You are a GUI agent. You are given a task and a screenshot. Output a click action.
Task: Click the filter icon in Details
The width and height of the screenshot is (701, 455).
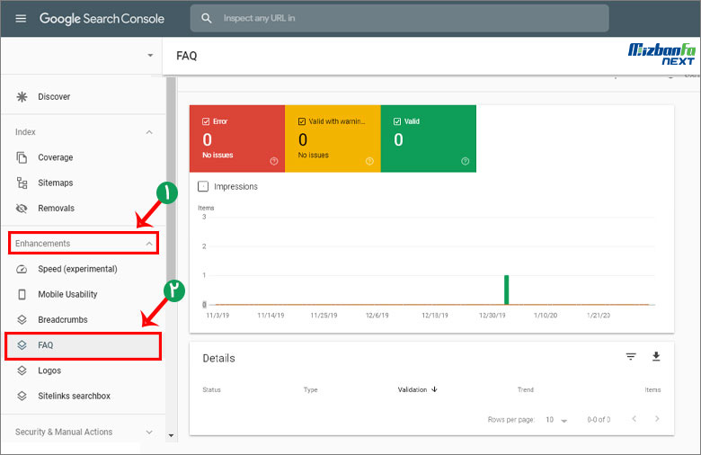pos(631,357)
